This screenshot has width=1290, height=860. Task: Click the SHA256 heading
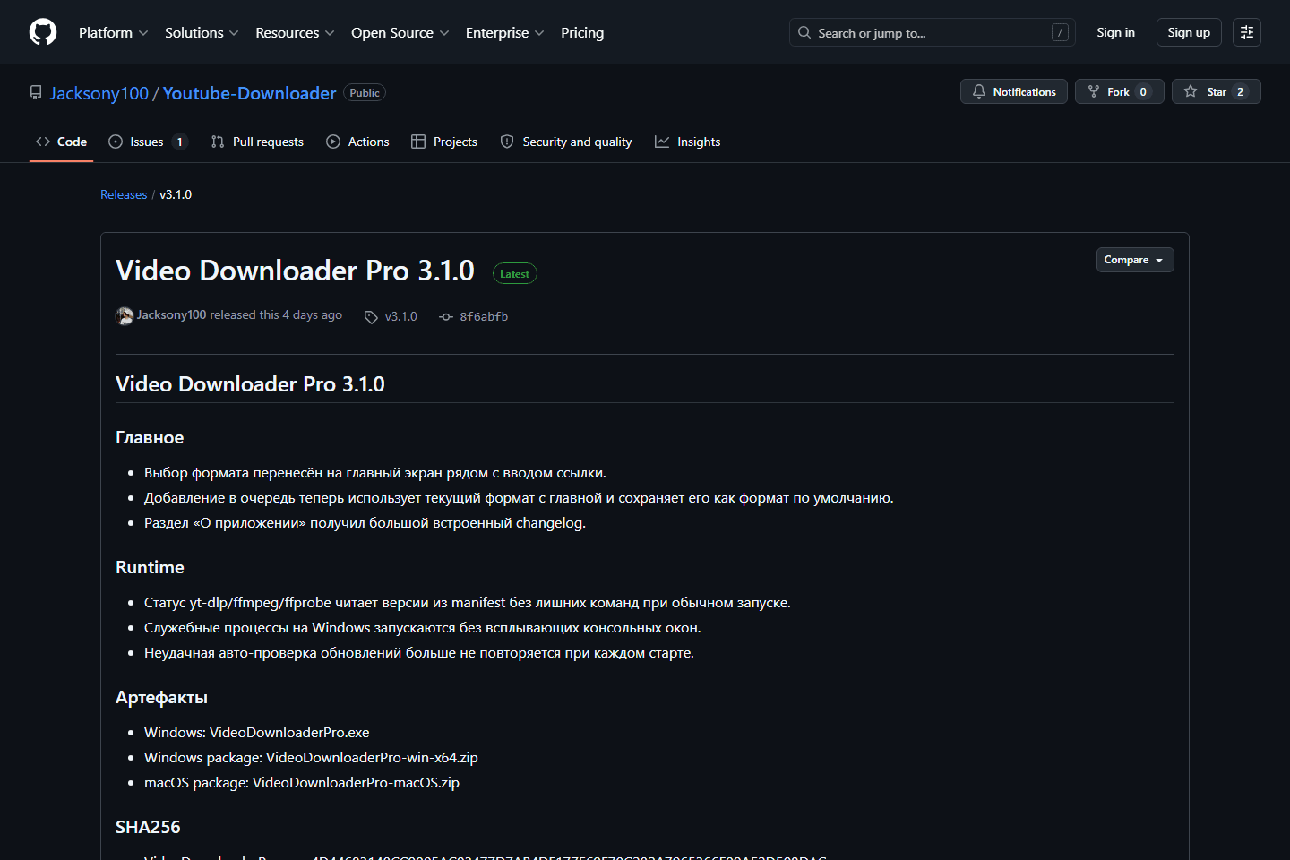point(148,828)
